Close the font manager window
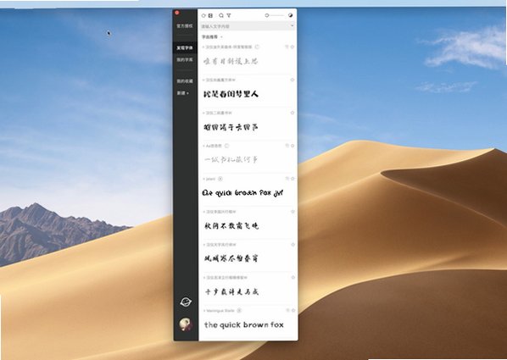The width and height of the screenshot is (507, 360). coord(177,13)
